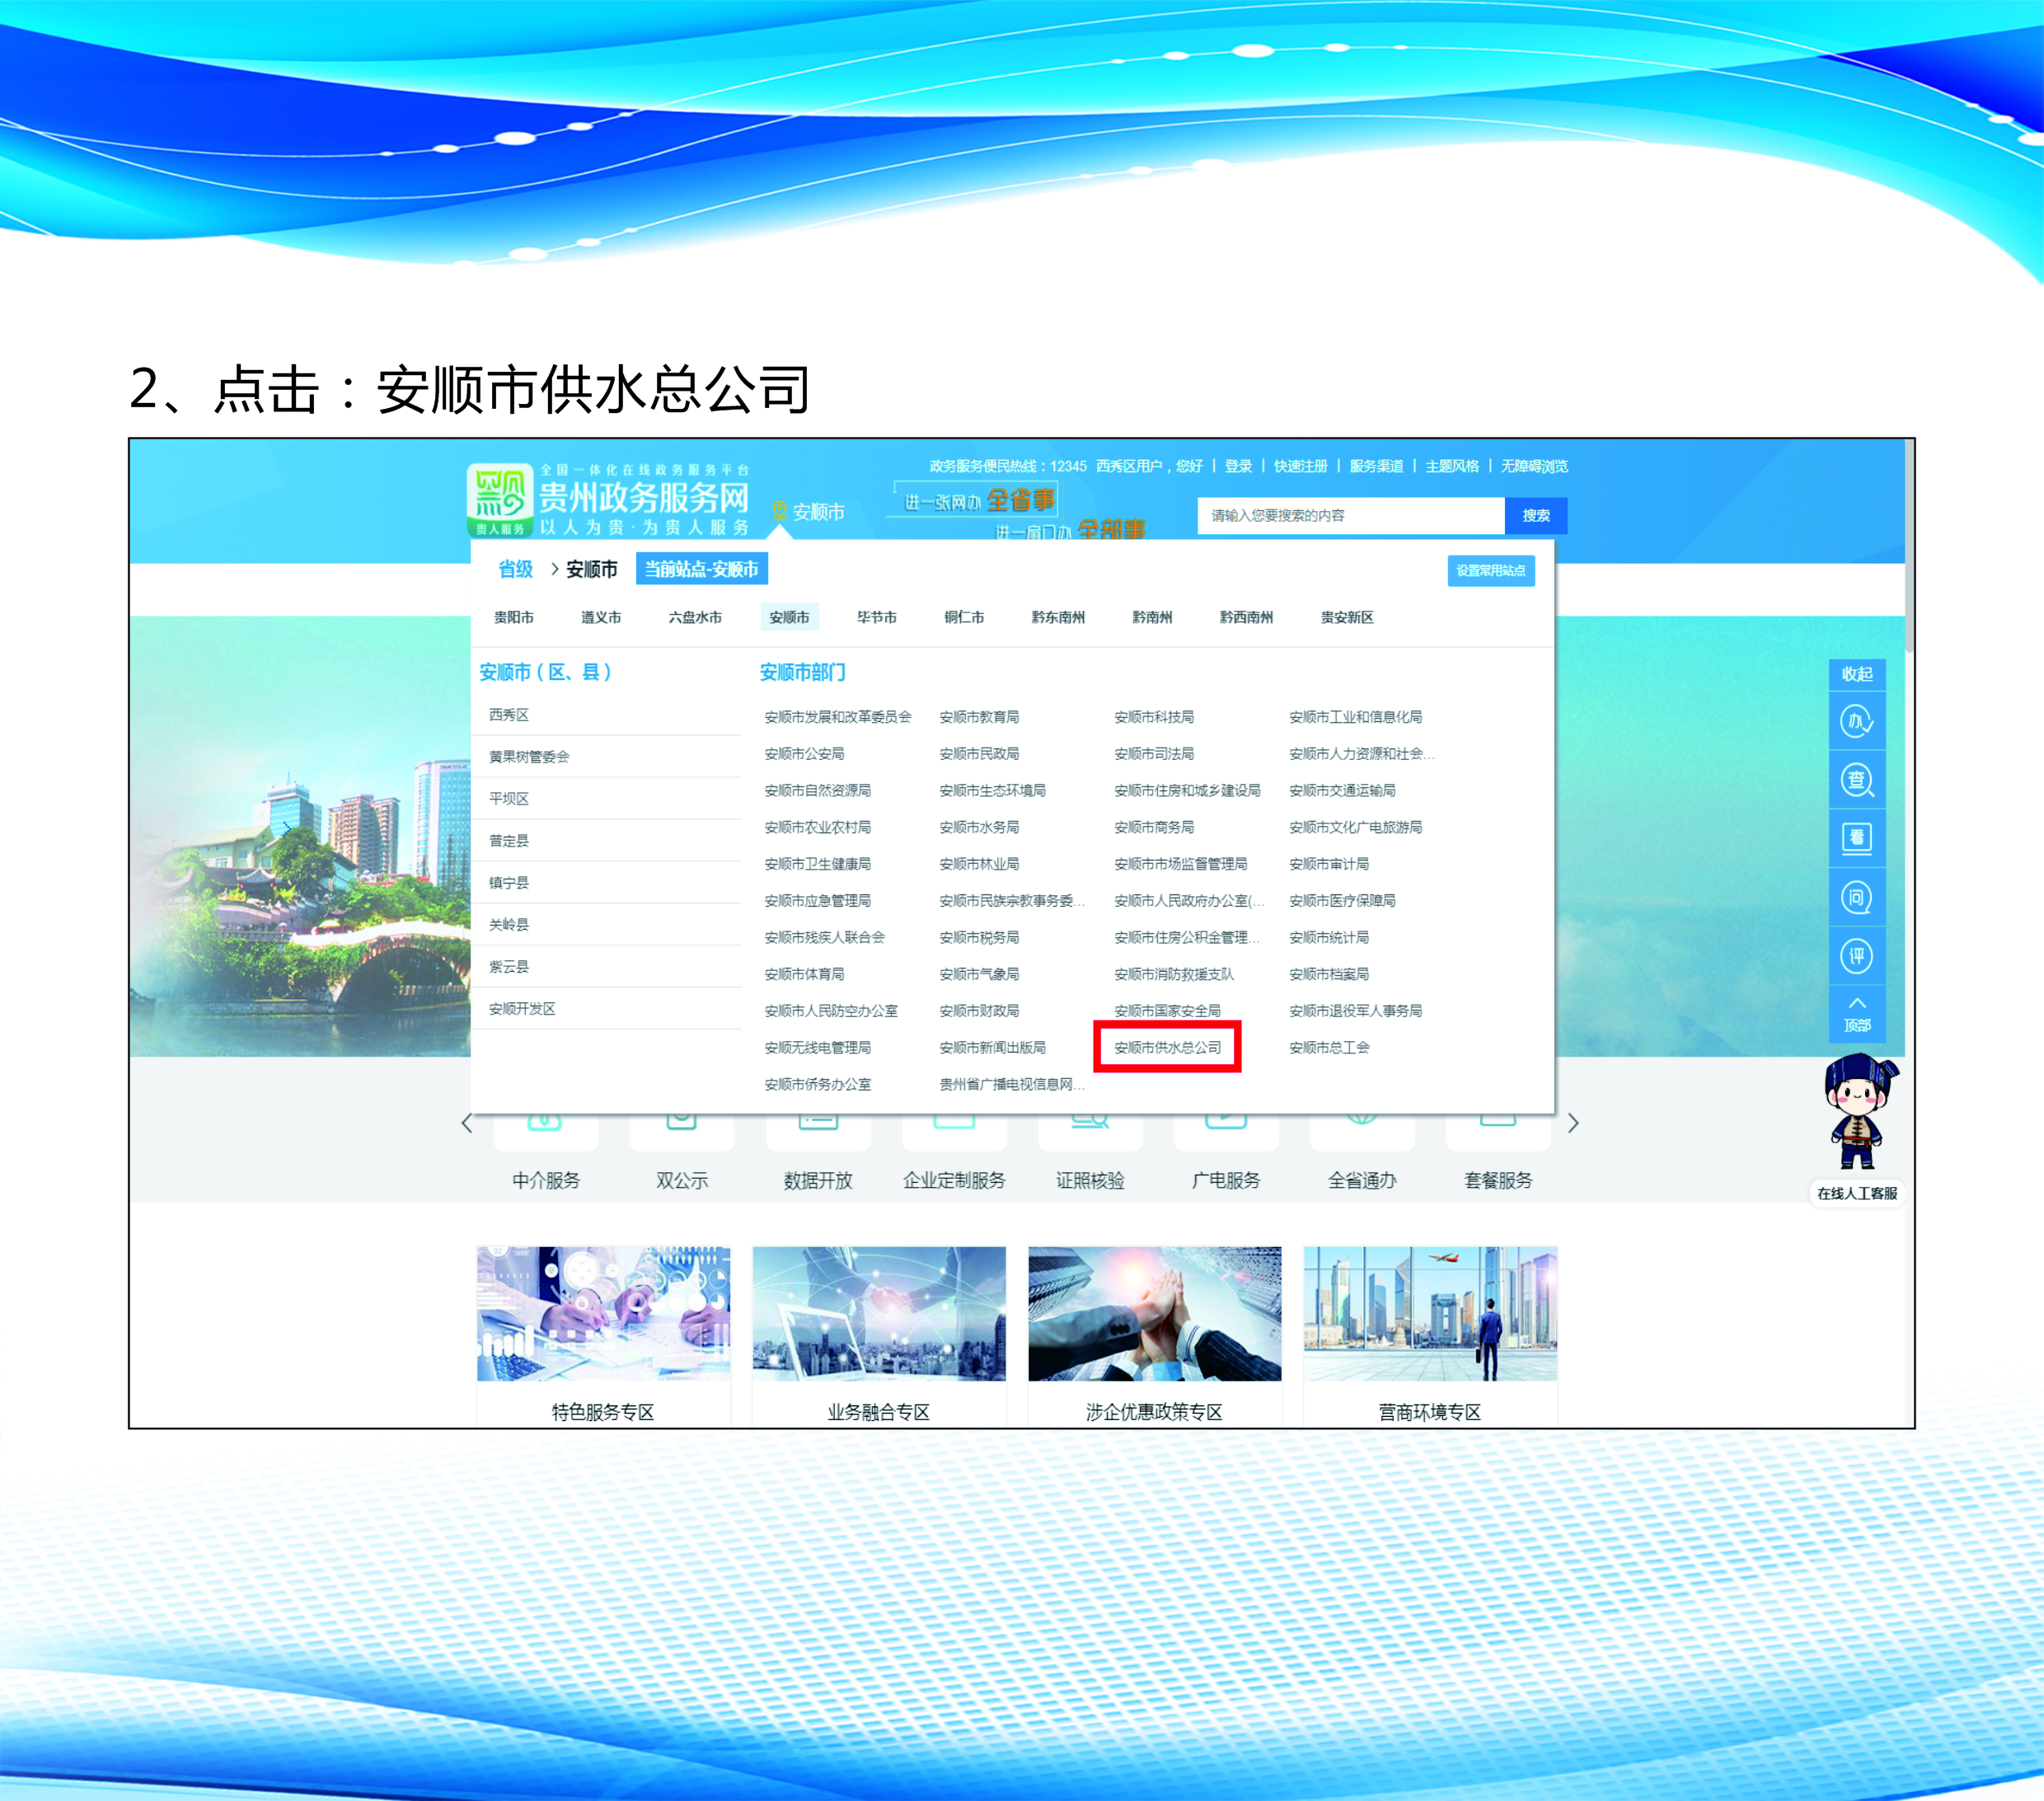Click 安顺市发展和改革委员会 link
Screen dimensions: 2044x1801
click(x=837, y=717)
